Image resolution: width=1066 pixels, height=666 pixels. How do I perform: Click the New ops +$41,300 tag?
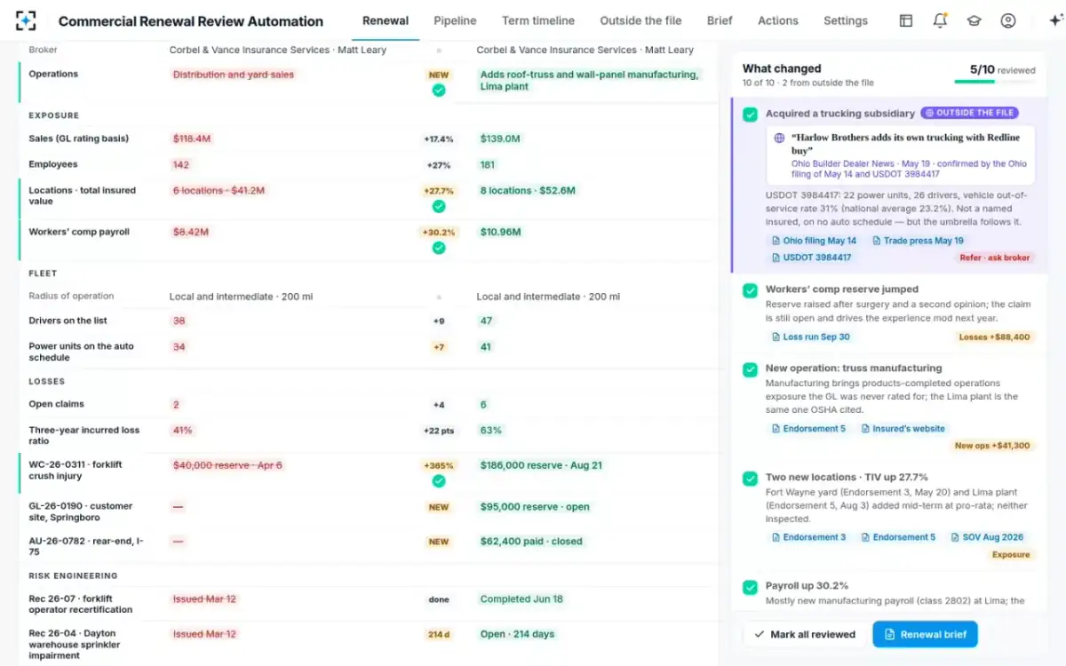[992, 446]
